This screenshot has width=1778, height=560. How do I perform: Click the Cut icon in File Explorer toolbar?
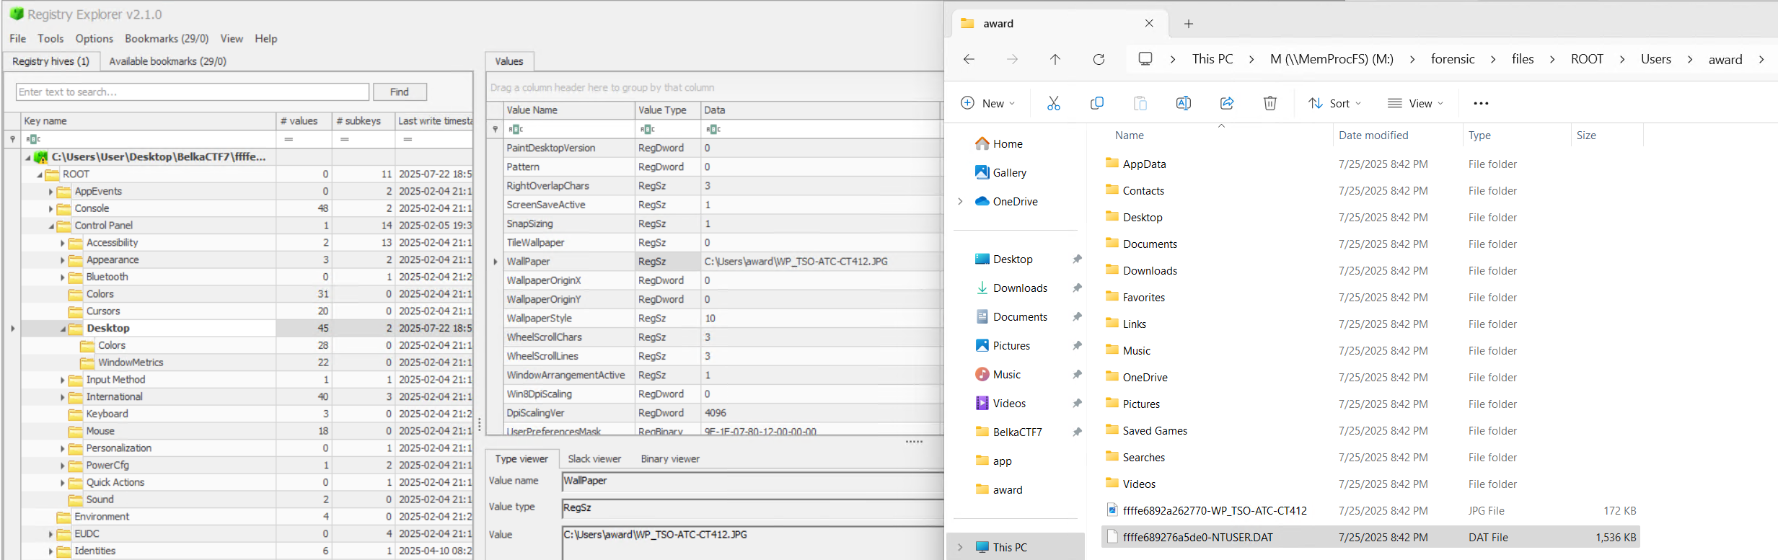pyautogui.click(x=1053, y=103)
